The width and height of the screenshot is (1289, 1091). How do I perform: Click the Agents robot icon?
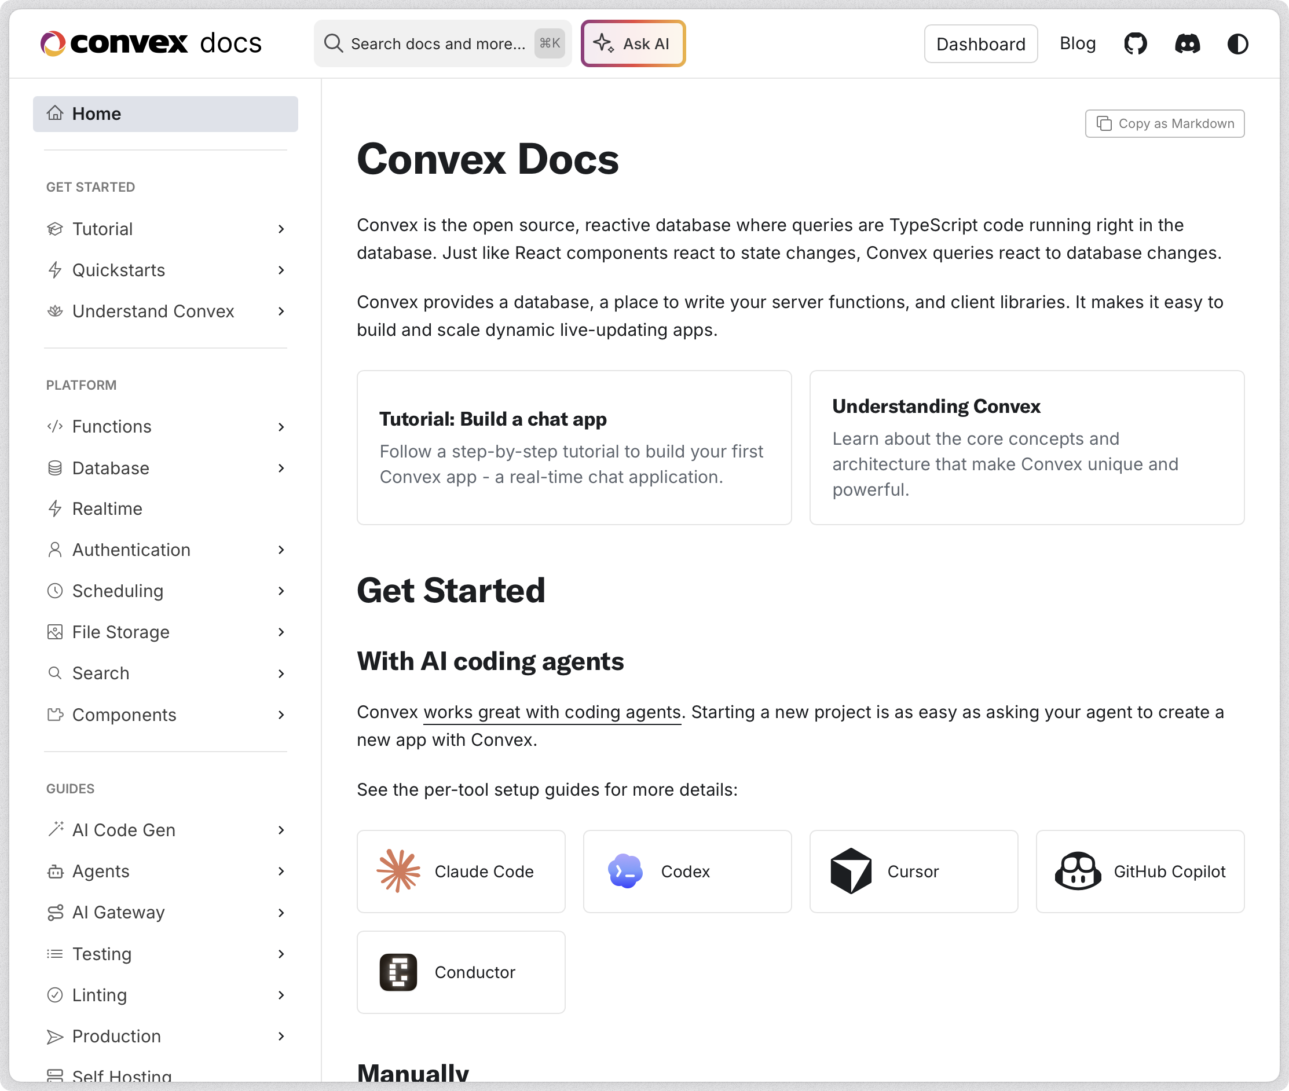pos(55,871)
